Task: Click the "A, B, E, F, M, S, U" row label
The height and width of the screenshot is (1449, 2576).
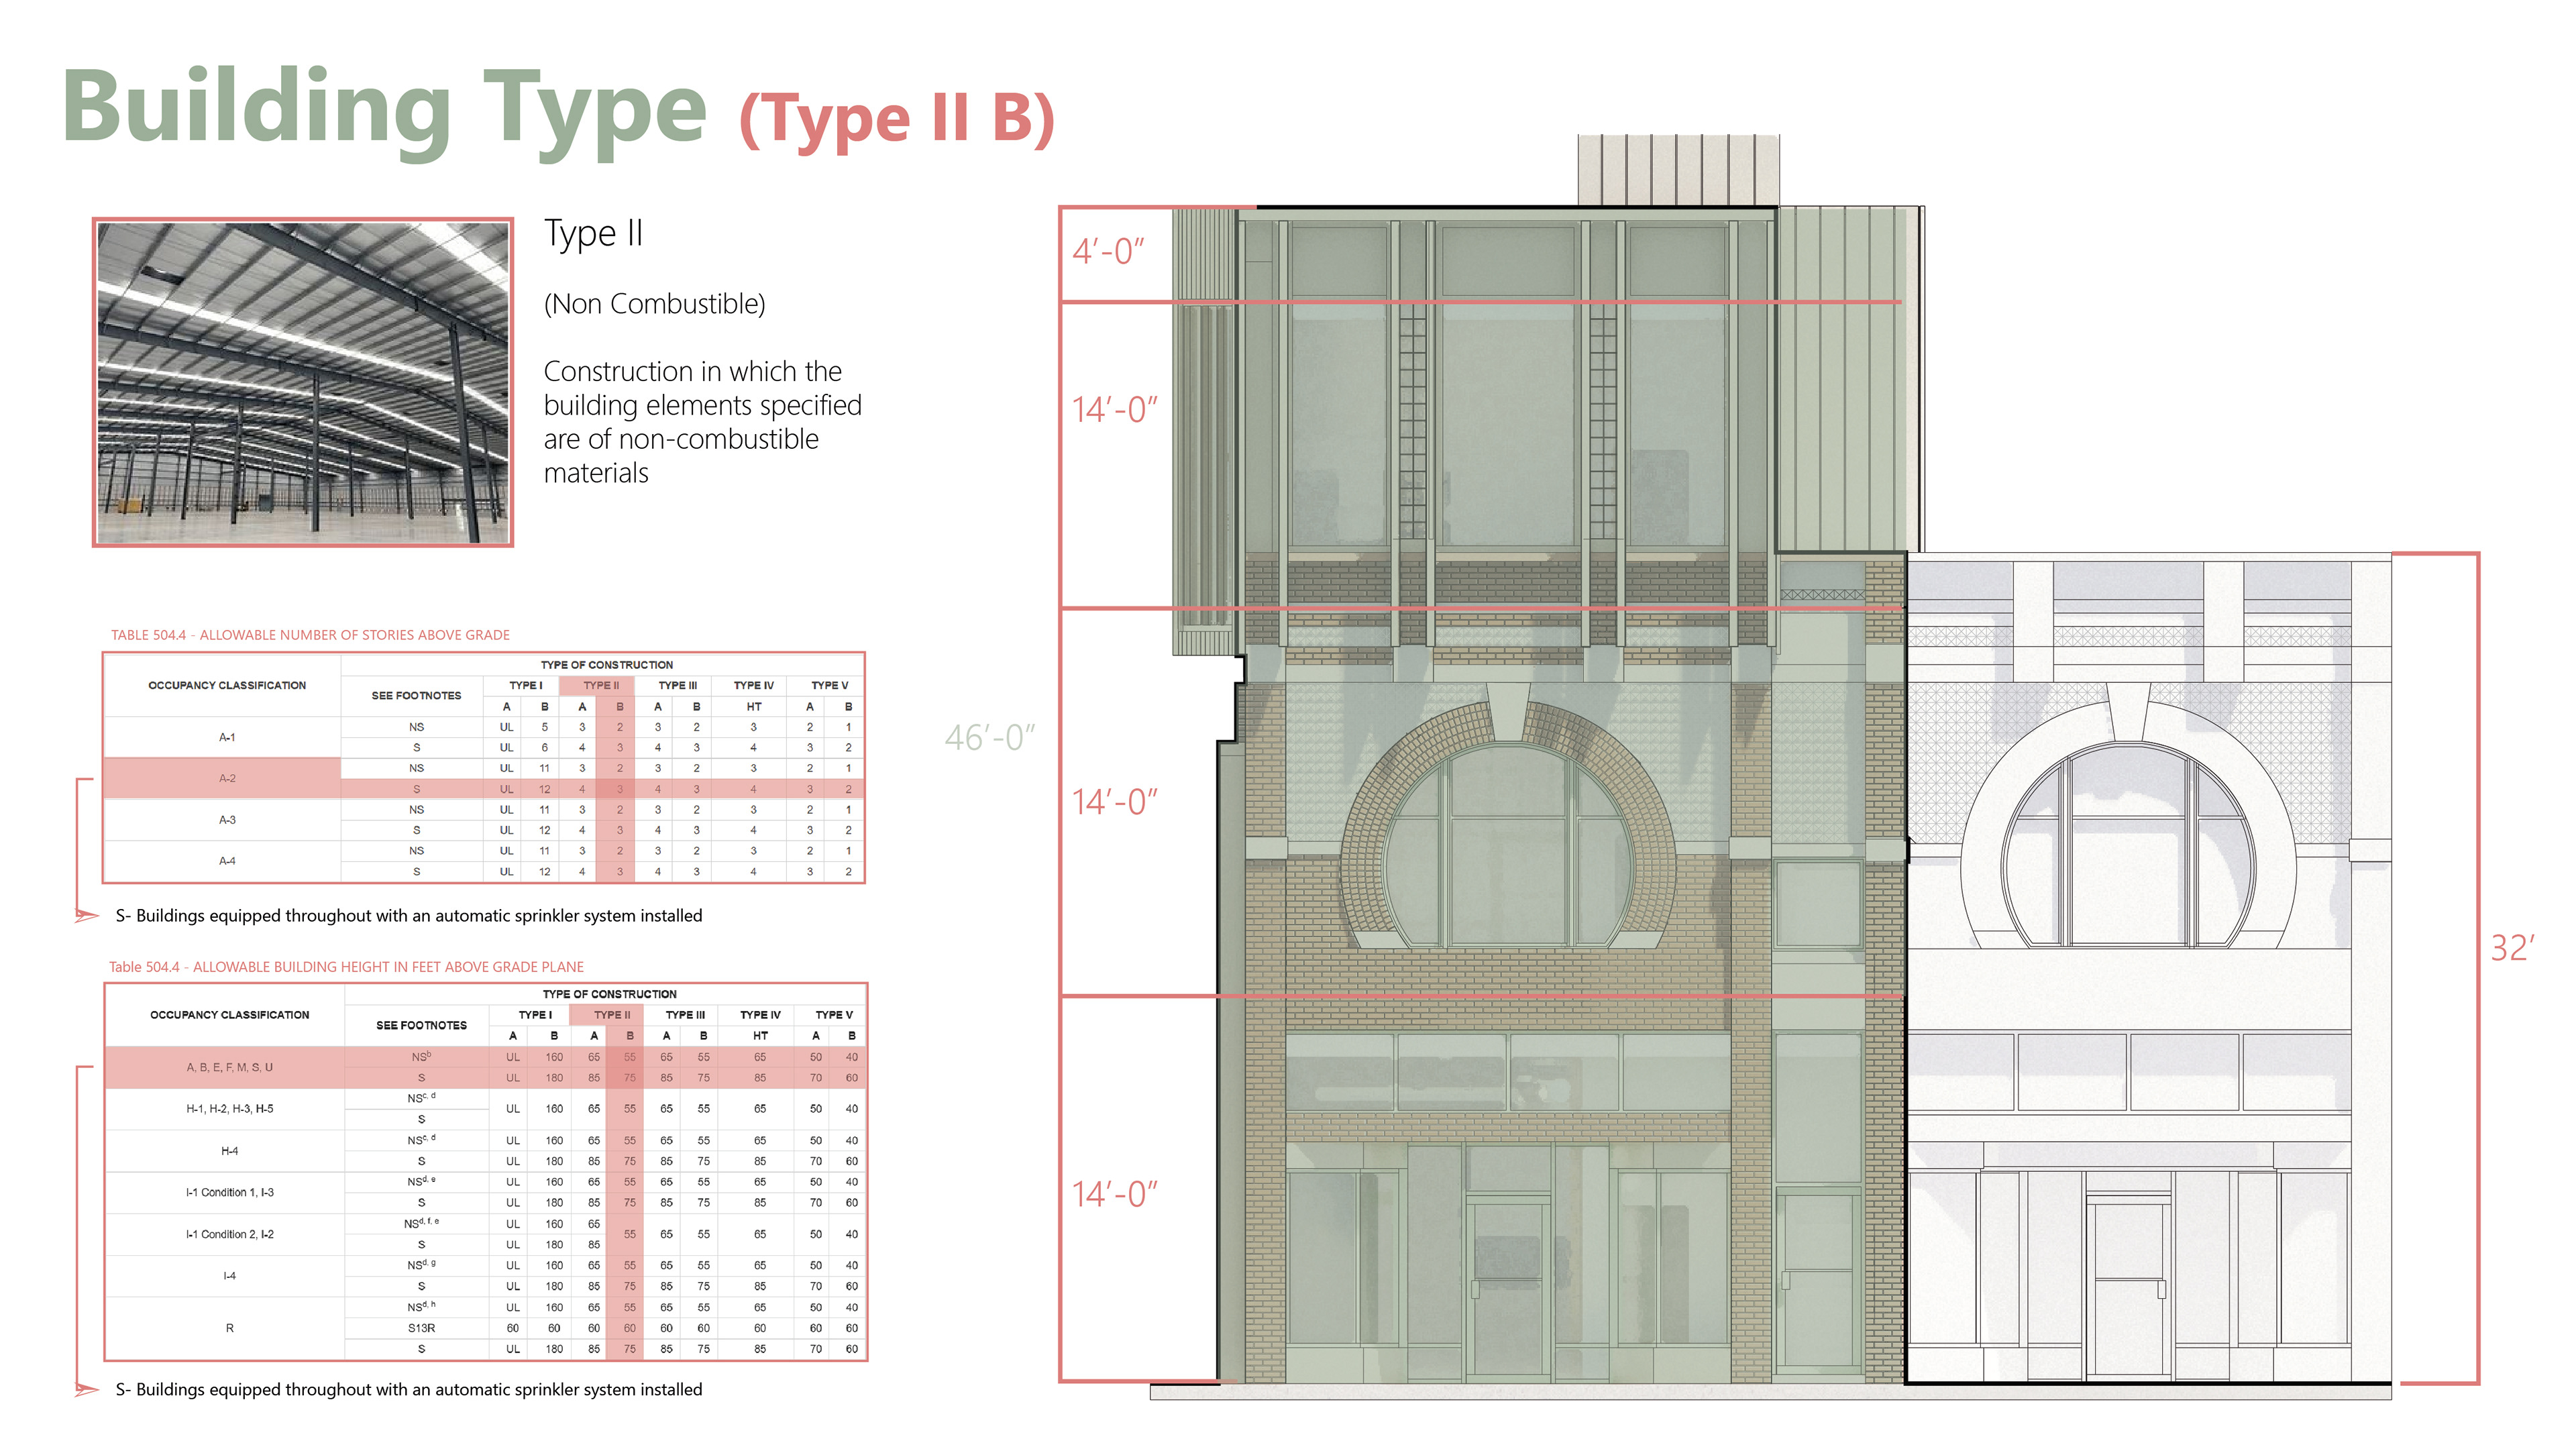Action: [x=229, y=1068]
